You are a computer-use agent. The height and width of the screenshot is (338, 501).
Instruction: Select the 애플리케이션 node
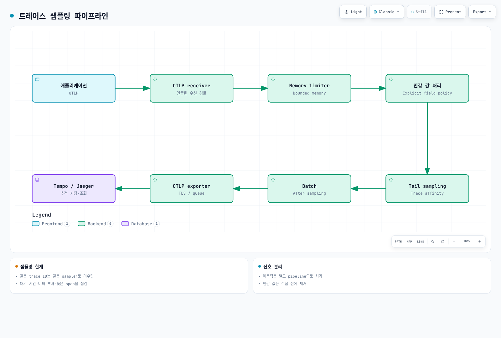74,88
